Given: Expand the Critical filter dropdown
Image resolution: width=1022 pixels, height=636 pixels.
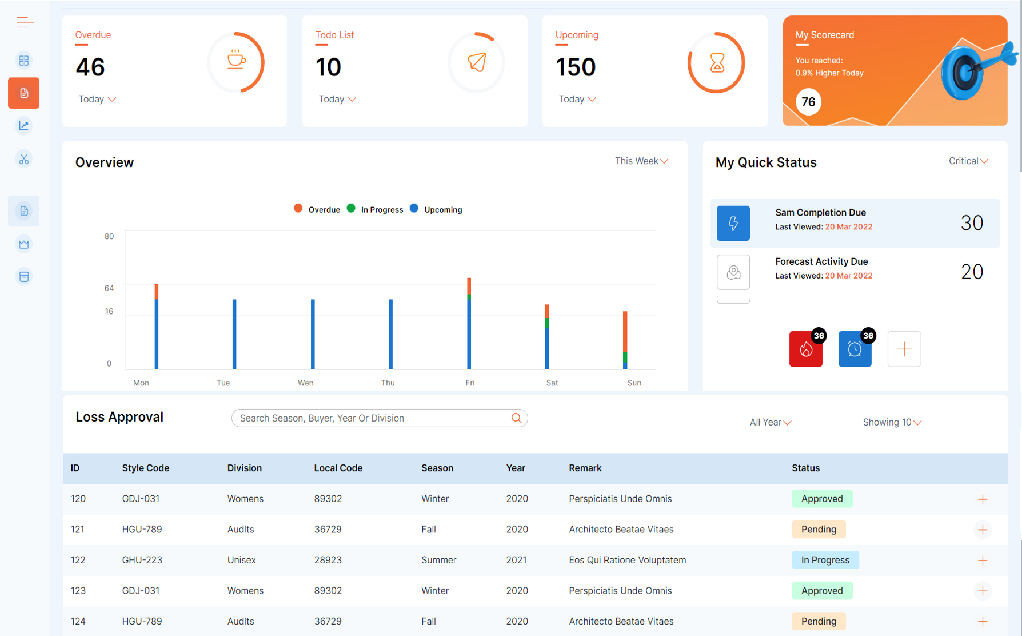Looking at the screenshot, I should (x=968, y=161).
